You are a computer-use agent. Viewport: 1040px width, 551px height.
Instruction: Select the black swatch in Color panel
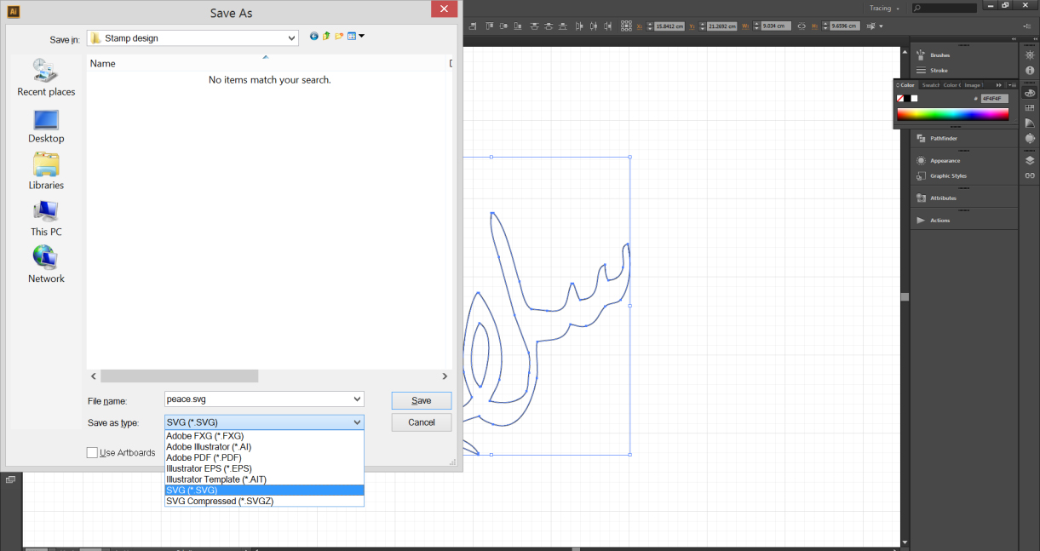click(907, 99)
